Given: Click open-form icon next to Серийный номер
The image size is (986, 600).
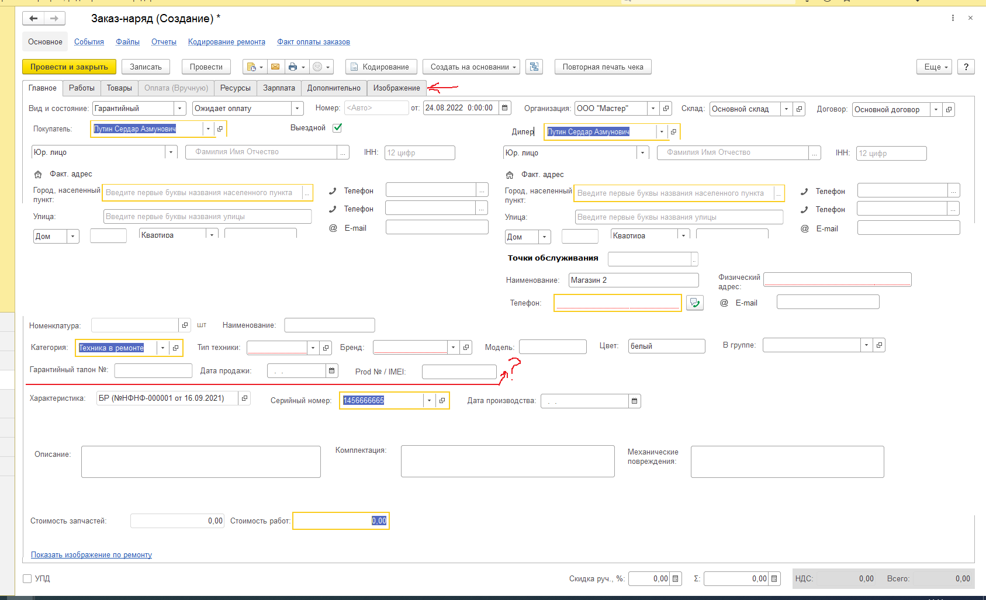Looking at the screenshot, I should click(442, 401).
